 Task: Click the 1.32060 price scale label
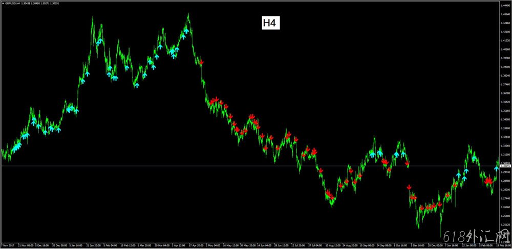(x=506, y=146)
